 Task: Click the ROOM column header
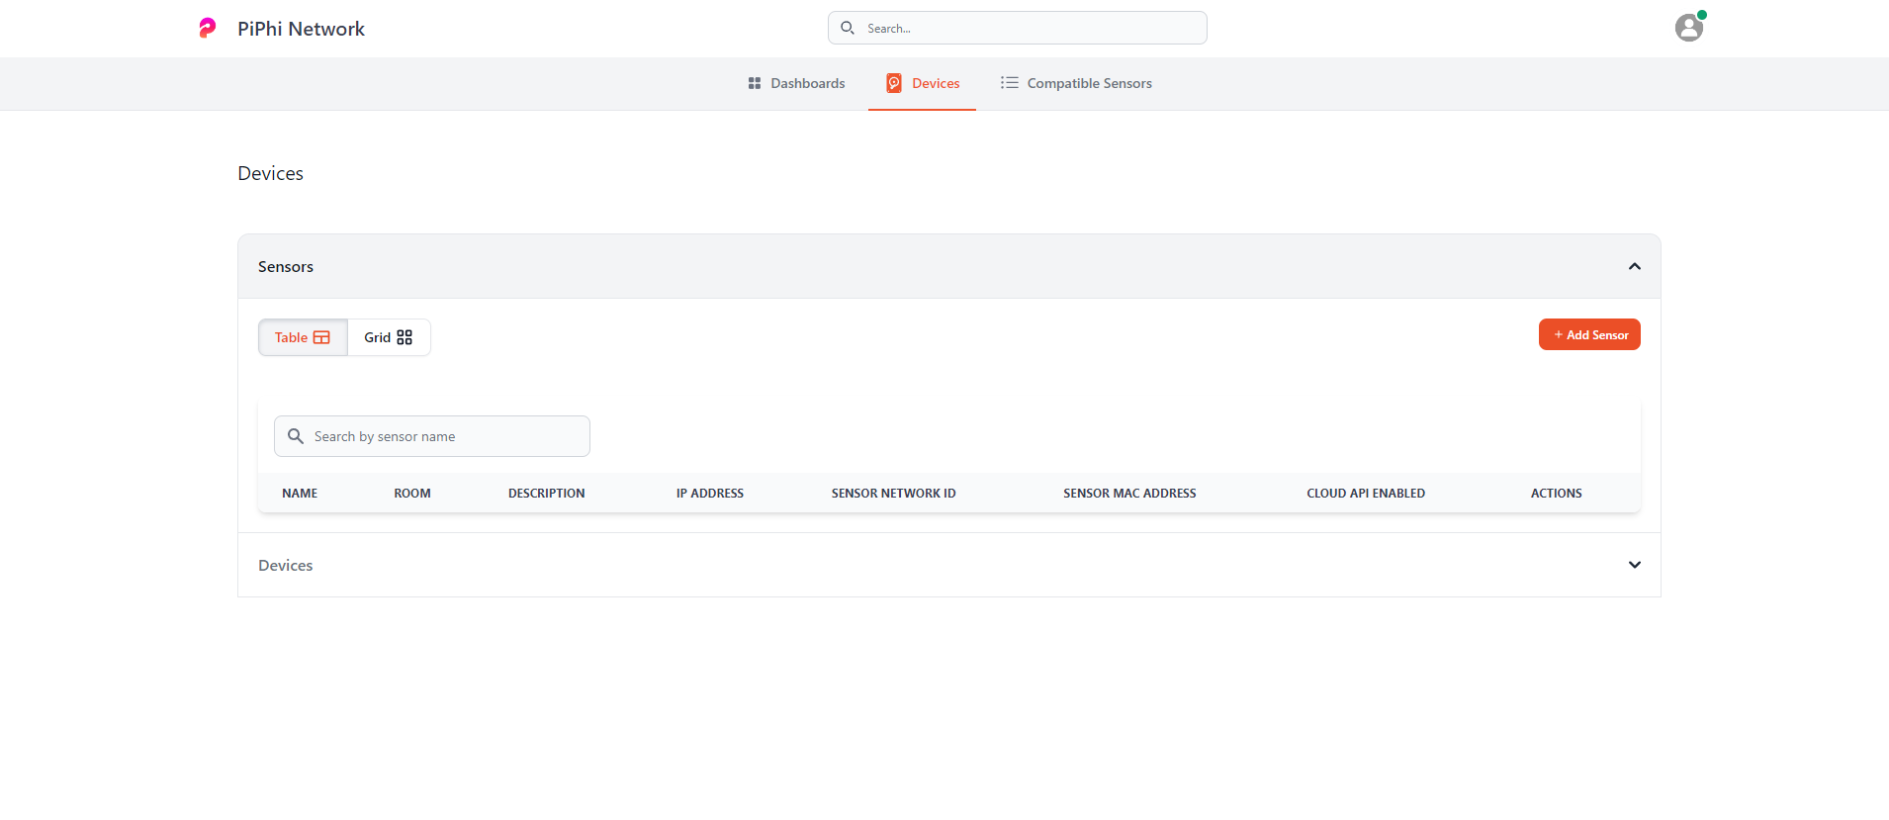412,493
